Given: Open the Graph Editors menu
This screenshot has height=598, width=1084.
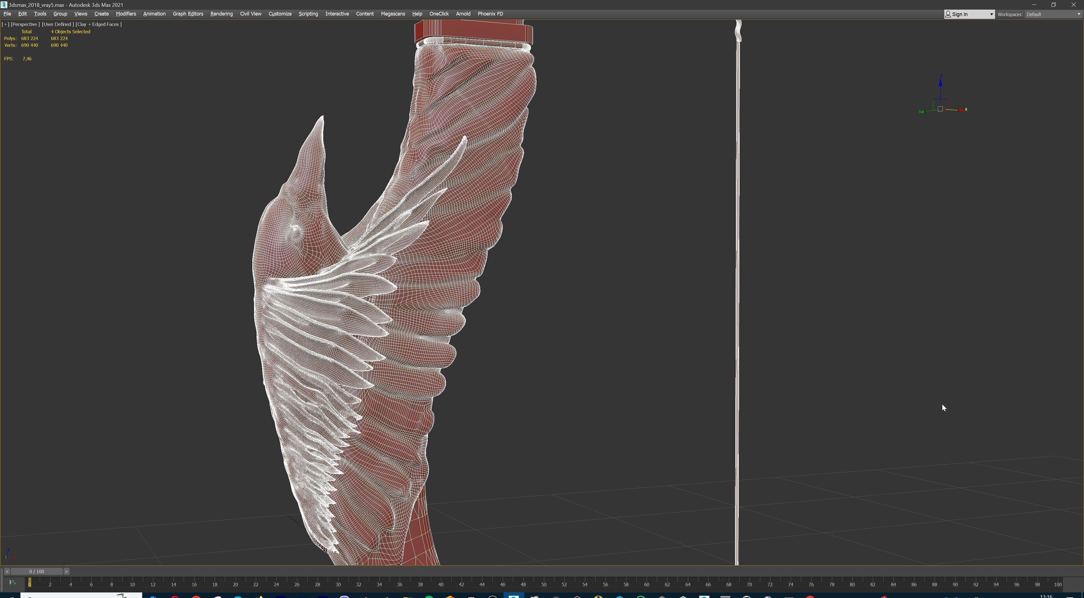Looking at the screenshot, I should click(188, 14).
